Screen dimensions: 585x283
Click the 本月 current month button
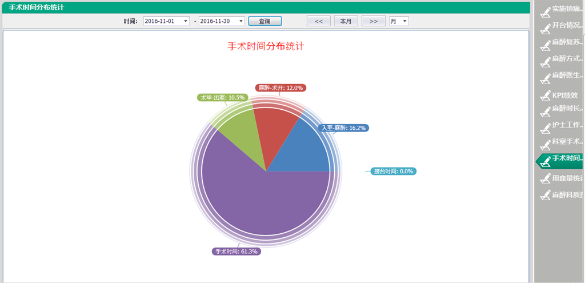click(346, 21)
